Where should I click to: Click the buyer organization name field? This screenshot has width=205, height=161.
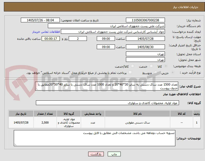click(x=106, y=26)
